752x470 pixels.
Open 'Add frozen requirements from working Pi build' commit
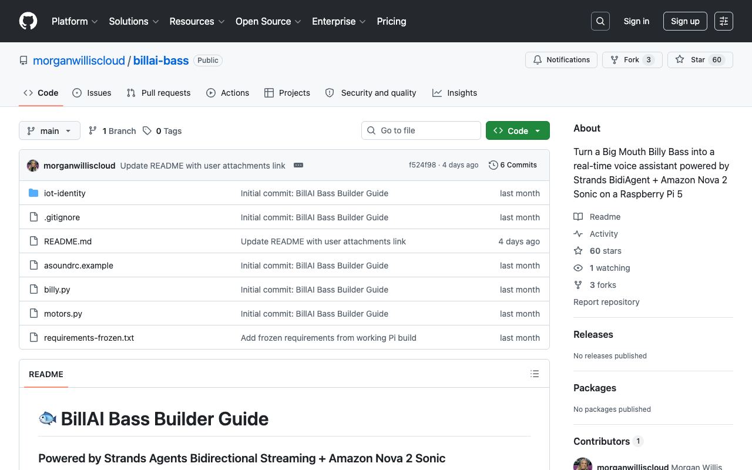click(328, 338)
